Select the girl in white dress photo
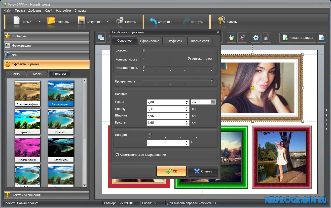The height and width of the screenshot is (208, 331). click(x=282, y=157)
